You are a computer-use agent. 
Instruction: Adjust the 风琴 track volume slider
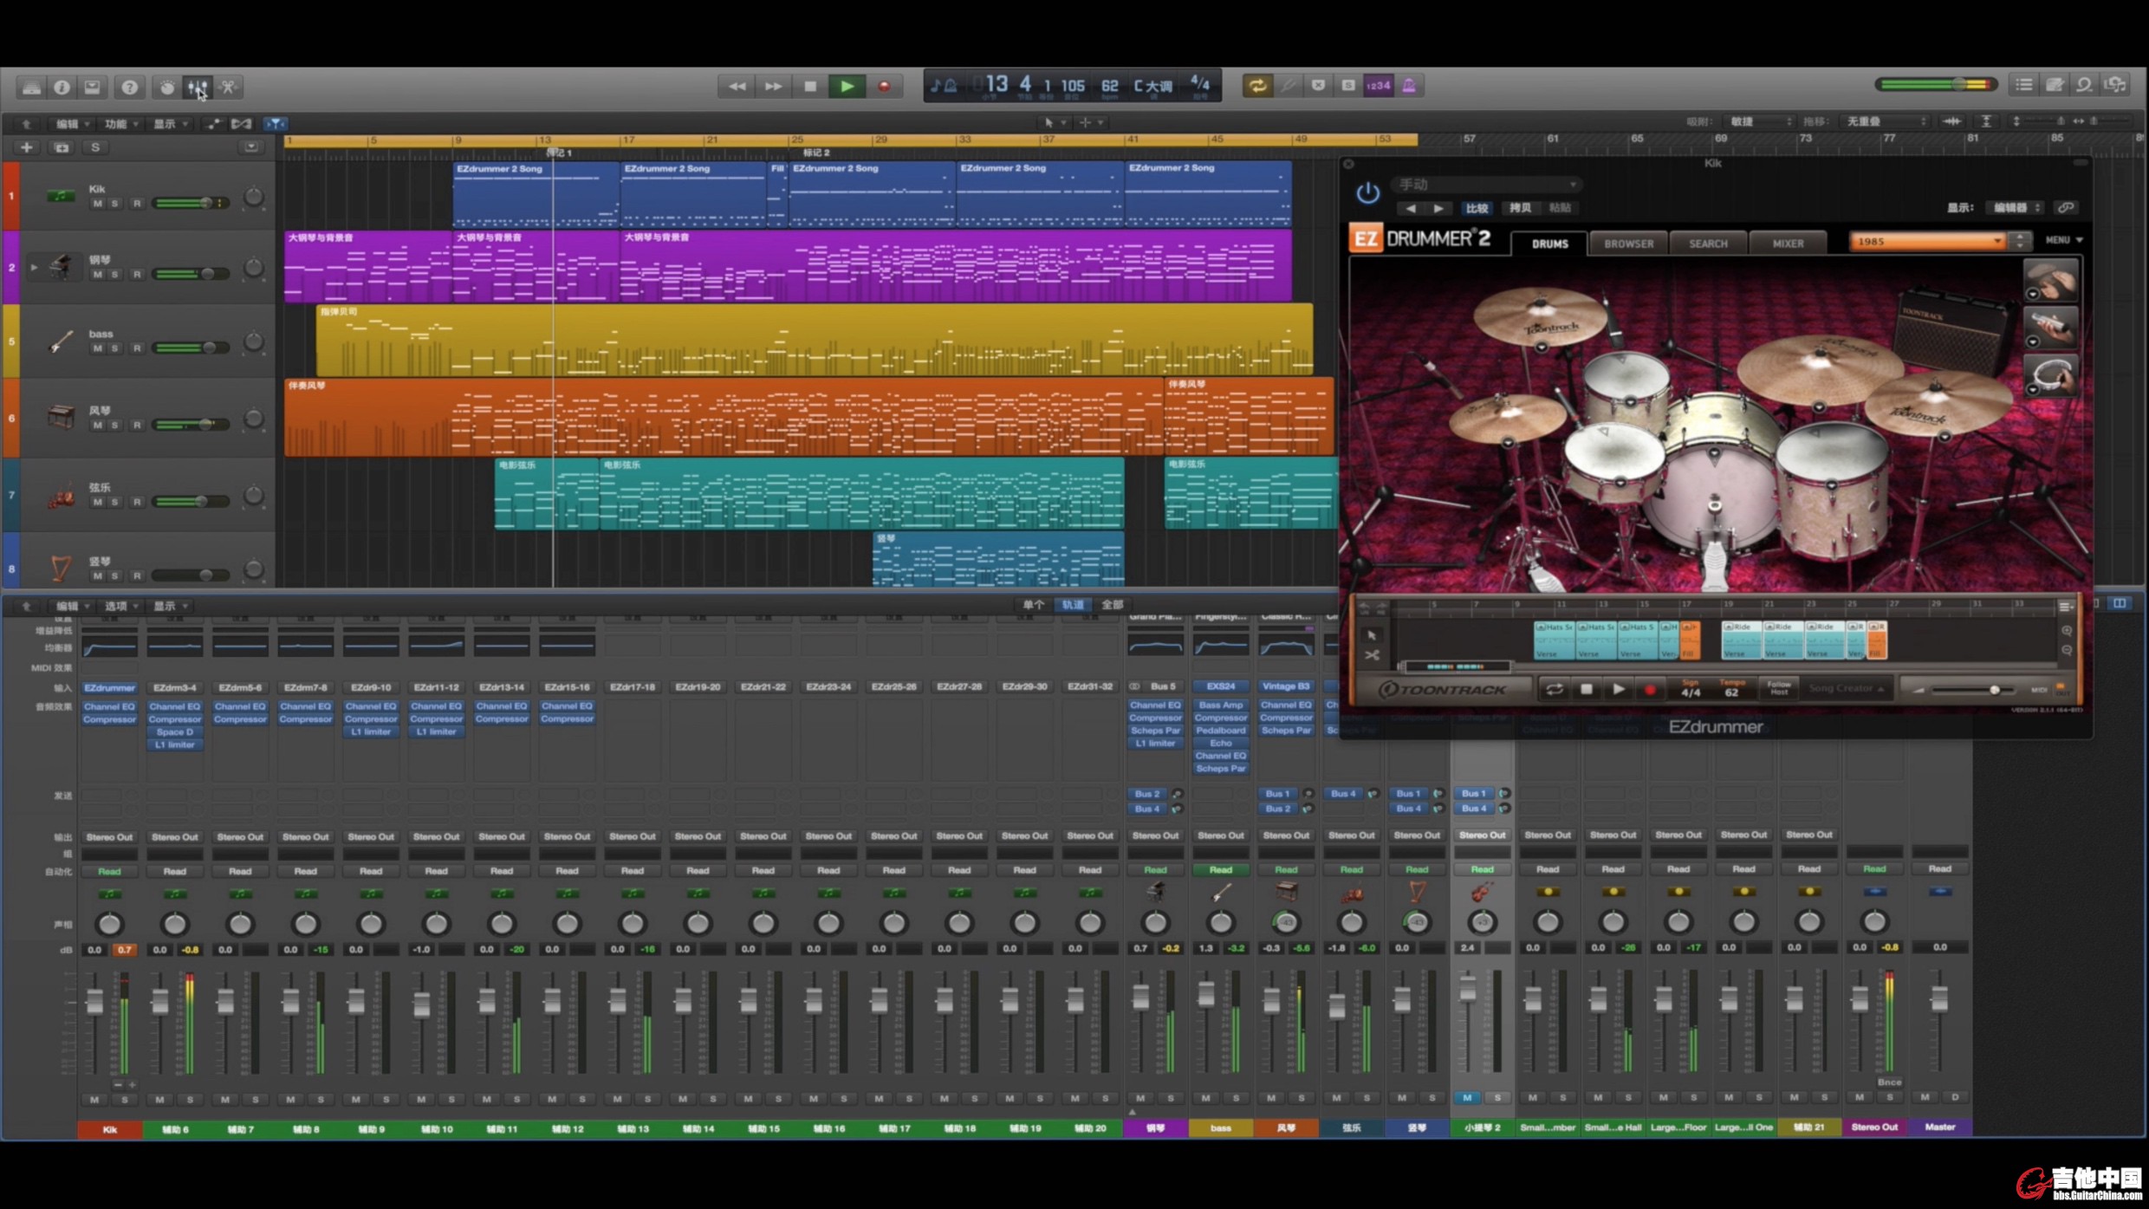pos(191,425)
